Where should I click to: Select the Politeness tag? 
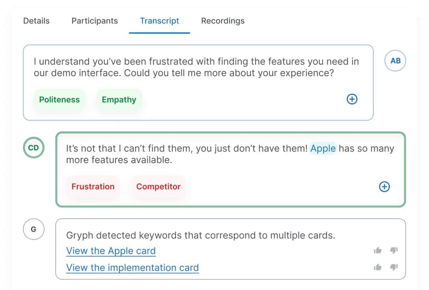click(x=59, y=100)
